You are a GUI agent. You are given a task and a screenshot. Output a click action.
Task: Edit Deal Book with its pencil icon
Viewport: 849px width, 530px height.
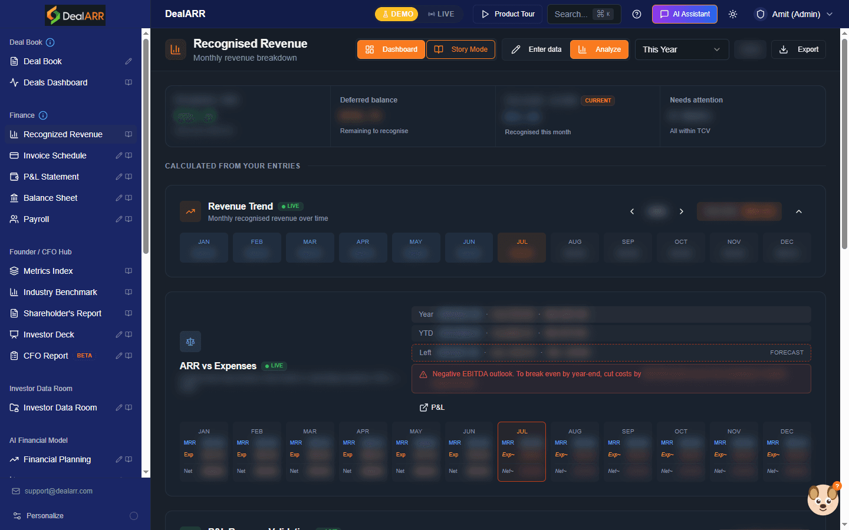coord(129,61)
